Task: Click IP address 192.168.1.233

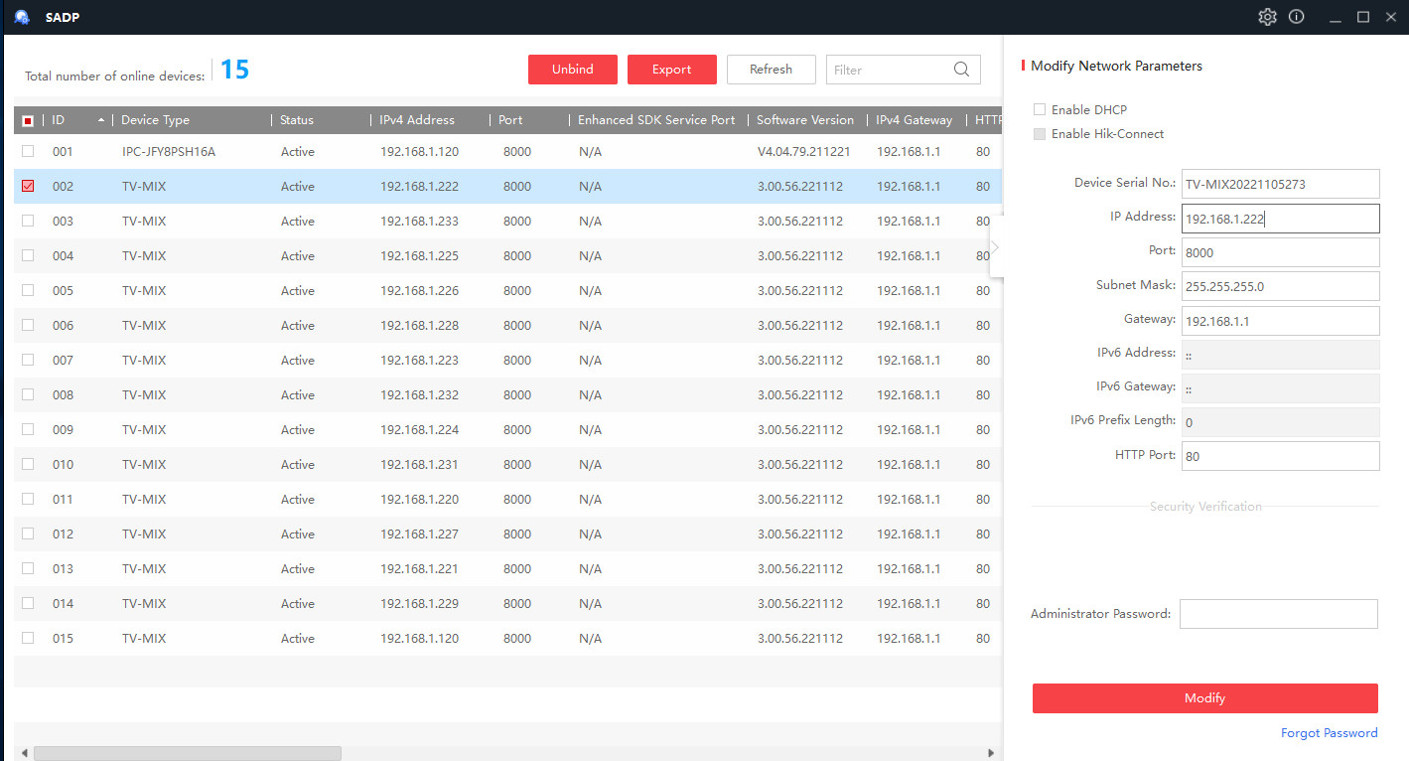Action: 419,222
